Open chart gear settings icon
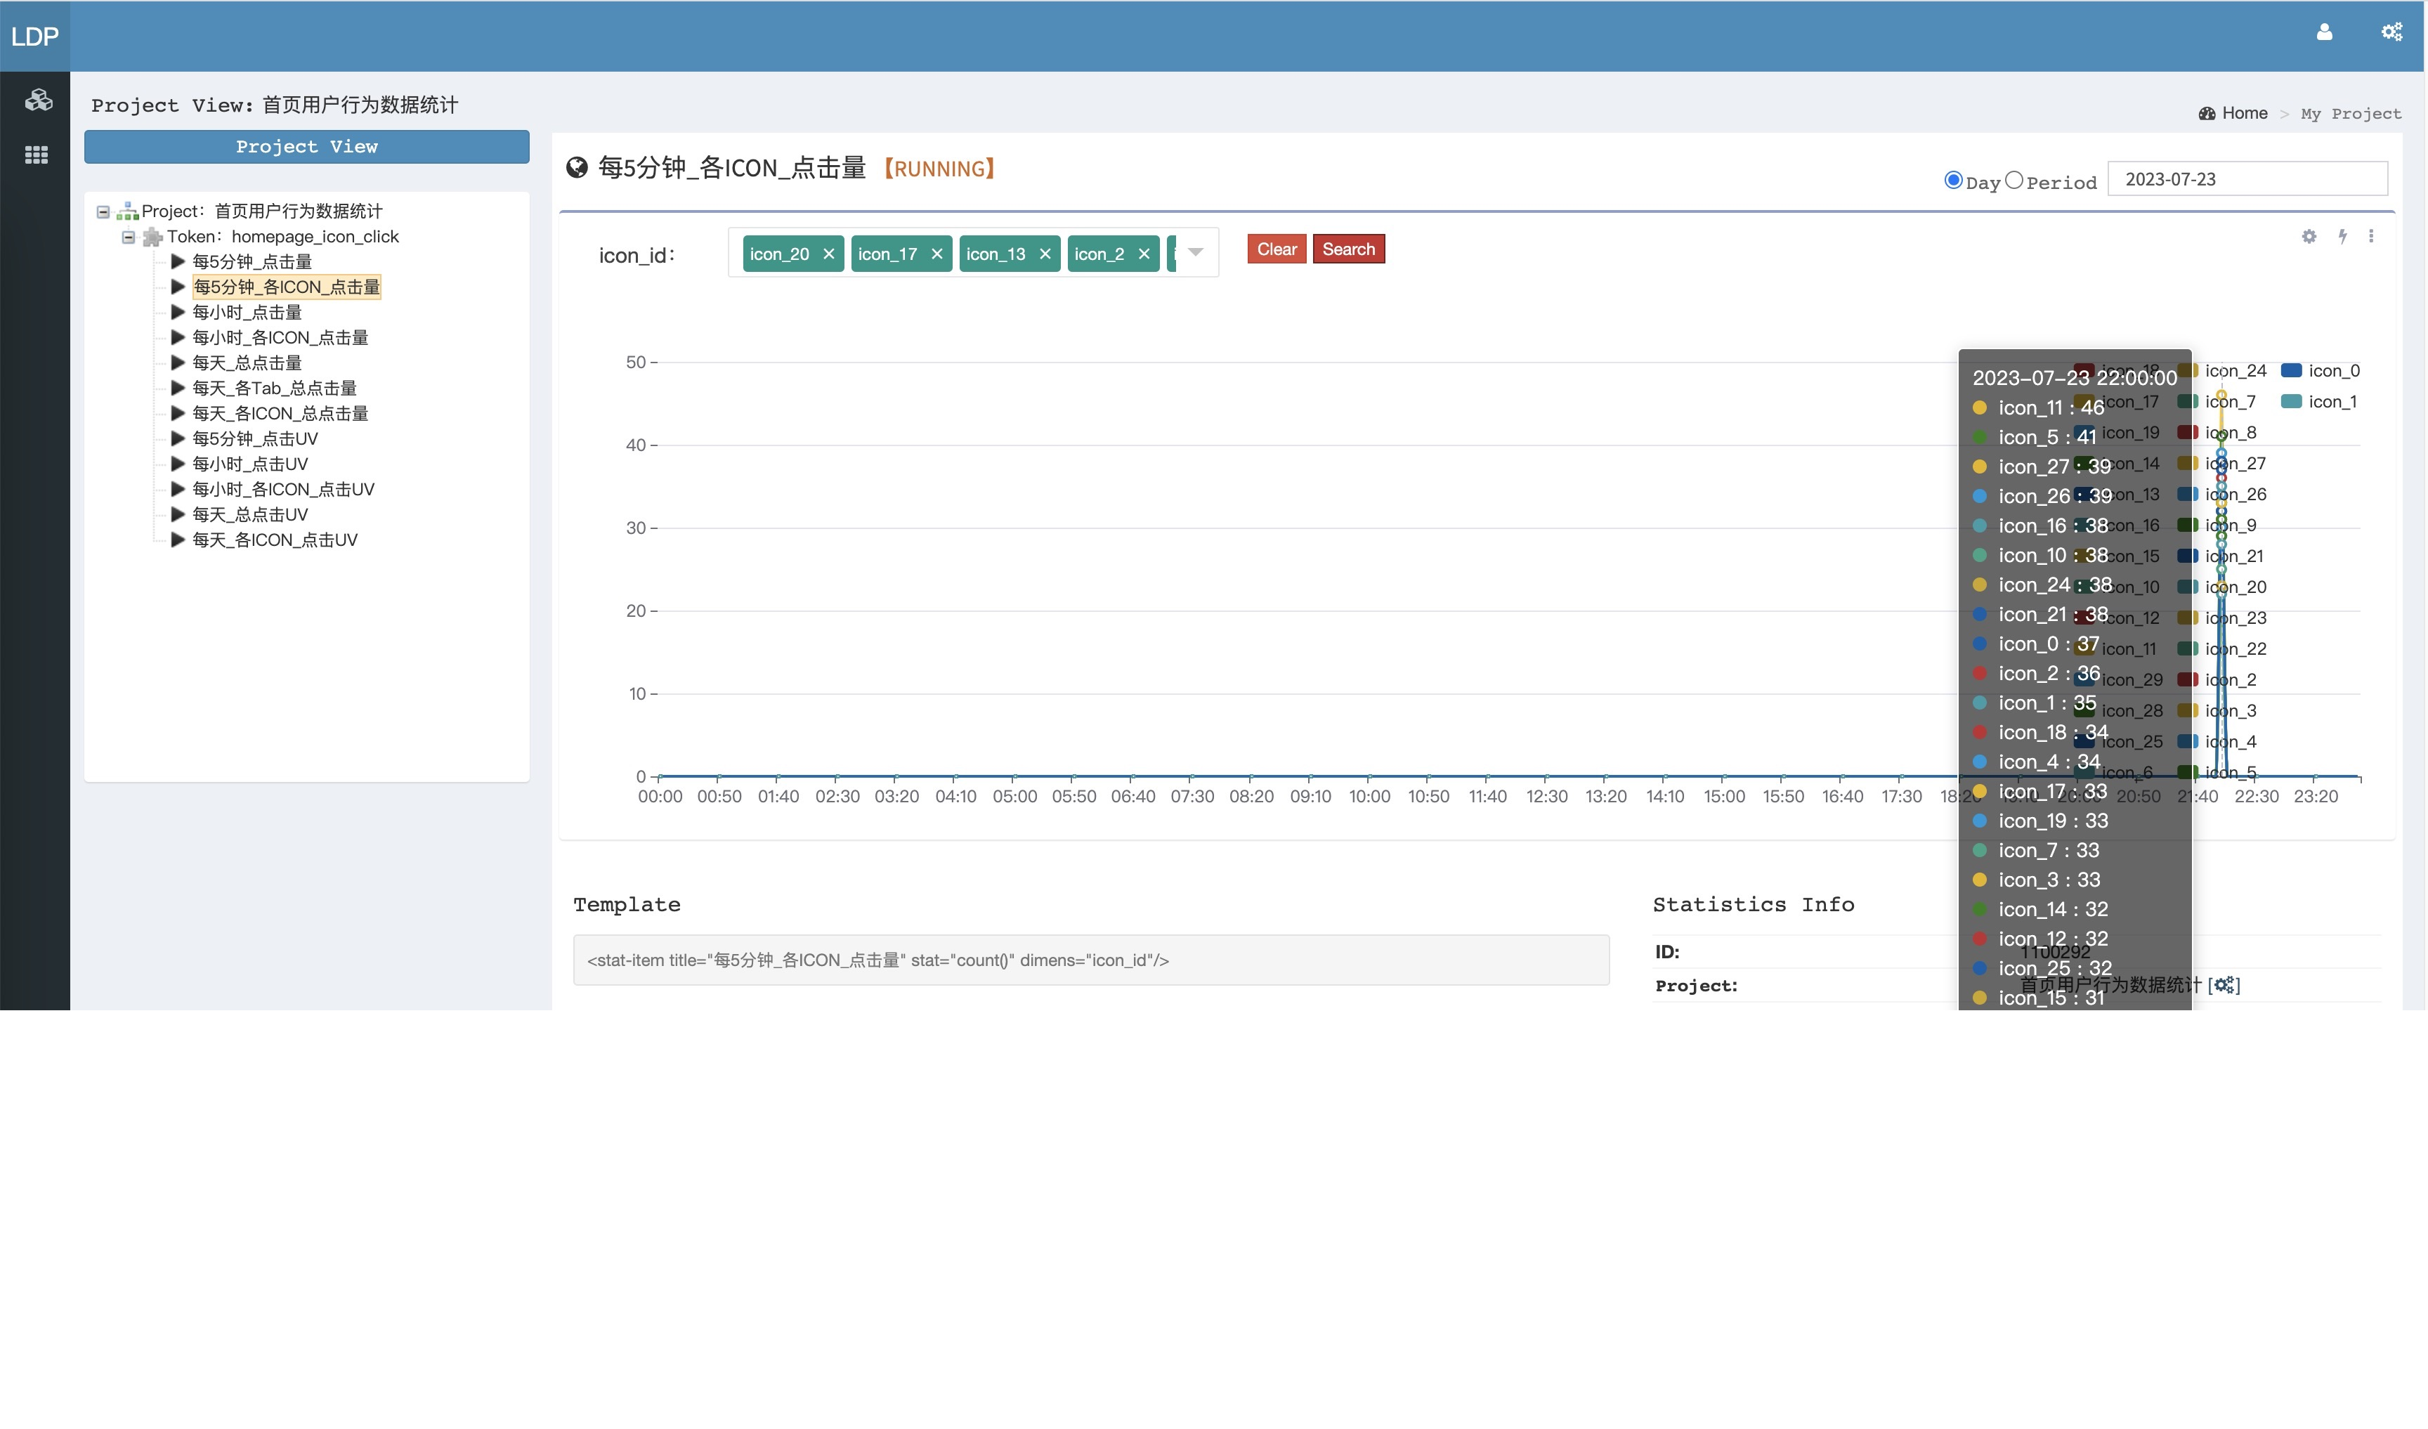The image size is (2428, 1429). click(2309, 236)
